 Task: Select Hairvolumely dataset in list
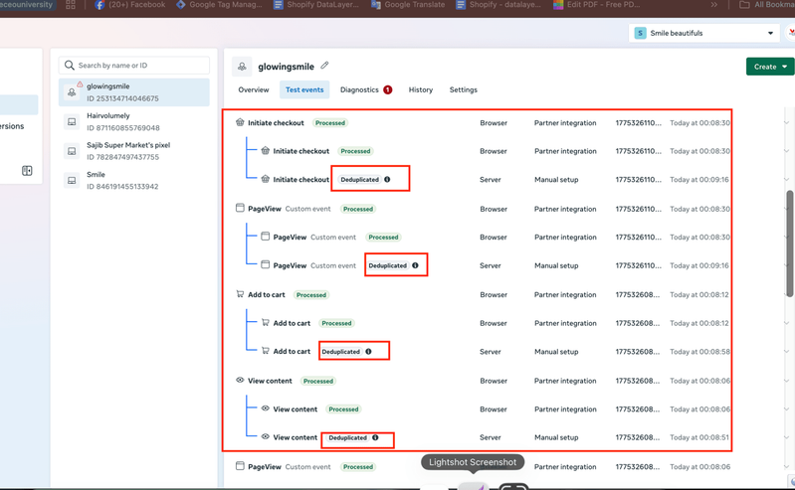(x=134, y=121)
